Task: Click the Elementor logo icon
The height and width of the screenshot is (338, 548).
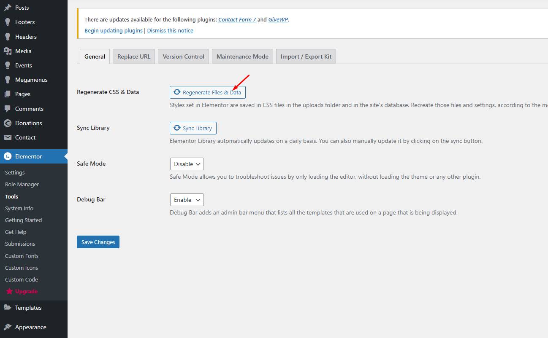Action: pos(8,156)
